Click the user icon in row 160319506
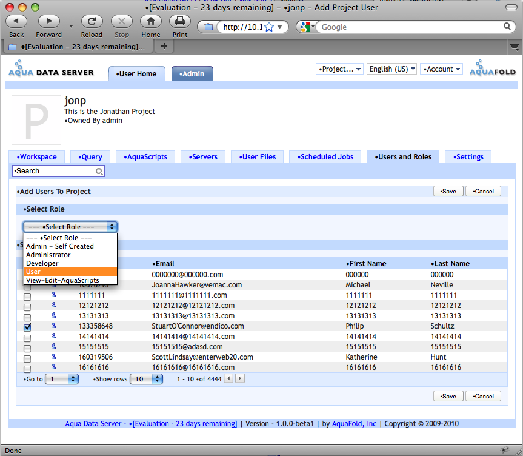Screen dimensions: 523x456 coord(53,357)
